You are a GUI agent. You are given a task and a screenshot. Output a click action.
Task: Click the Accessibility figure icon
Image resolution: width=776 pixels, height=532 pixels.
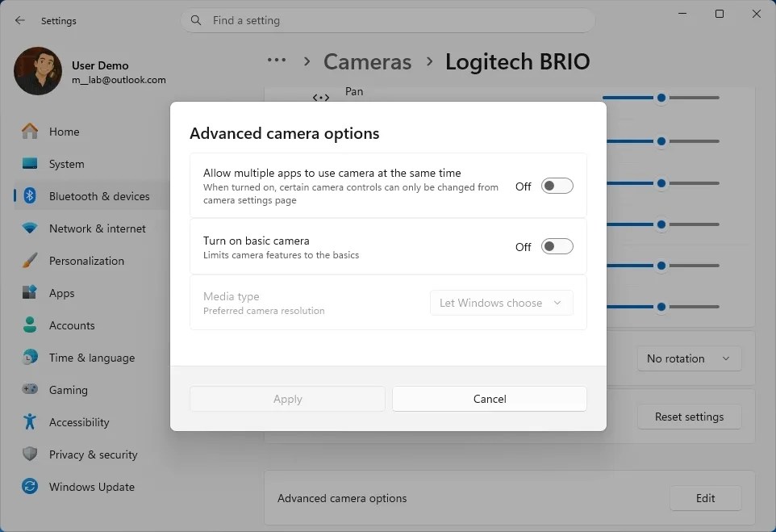pyautogui.click(x=30, y=421)
